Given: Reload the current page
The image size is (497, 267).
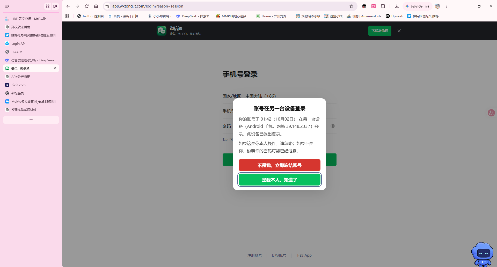Looking at the screenshot, I should (87, 6).
